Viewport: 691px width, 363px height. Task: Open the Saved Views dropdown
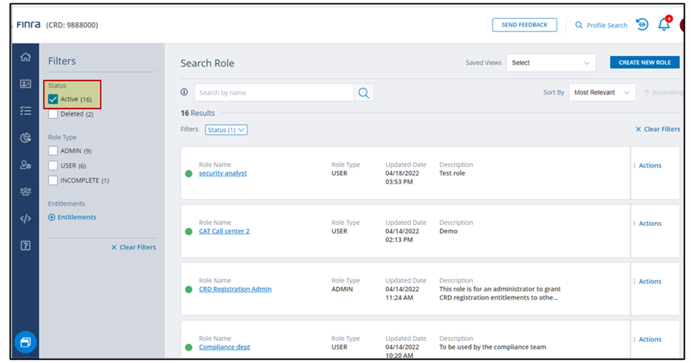(x=551, y=63)
